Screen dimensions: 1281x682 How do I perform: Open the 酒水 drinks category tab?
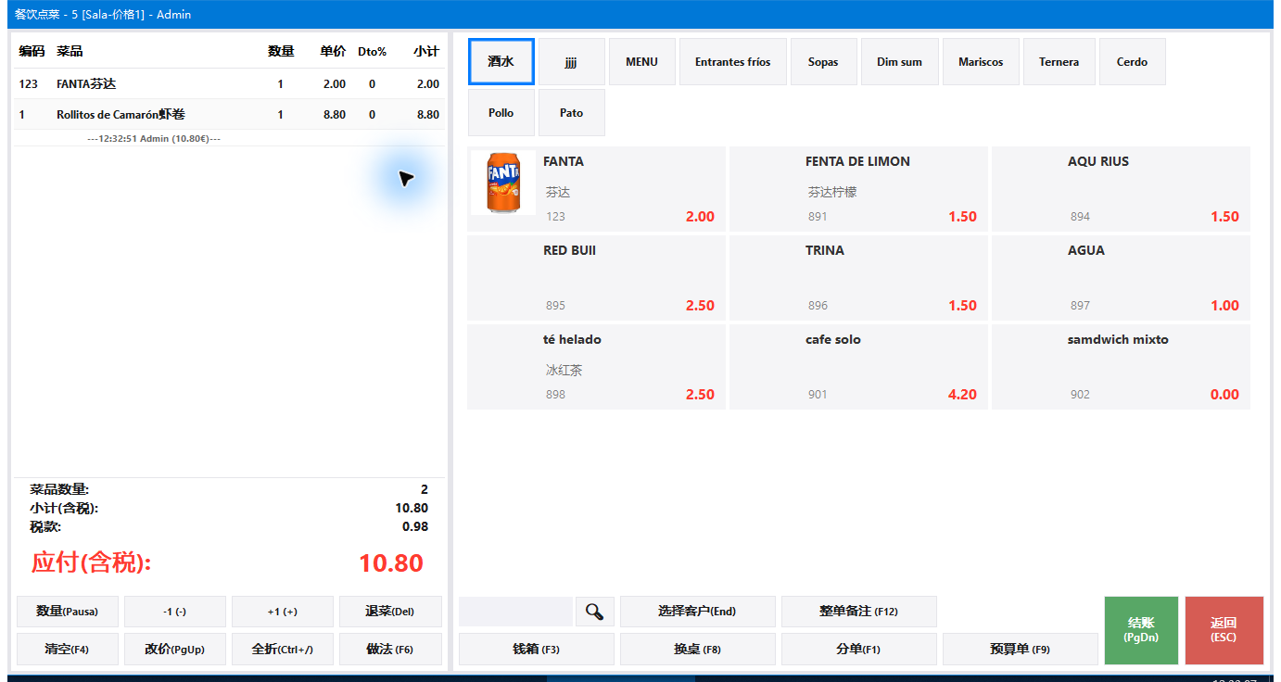(x=501, y=62)
